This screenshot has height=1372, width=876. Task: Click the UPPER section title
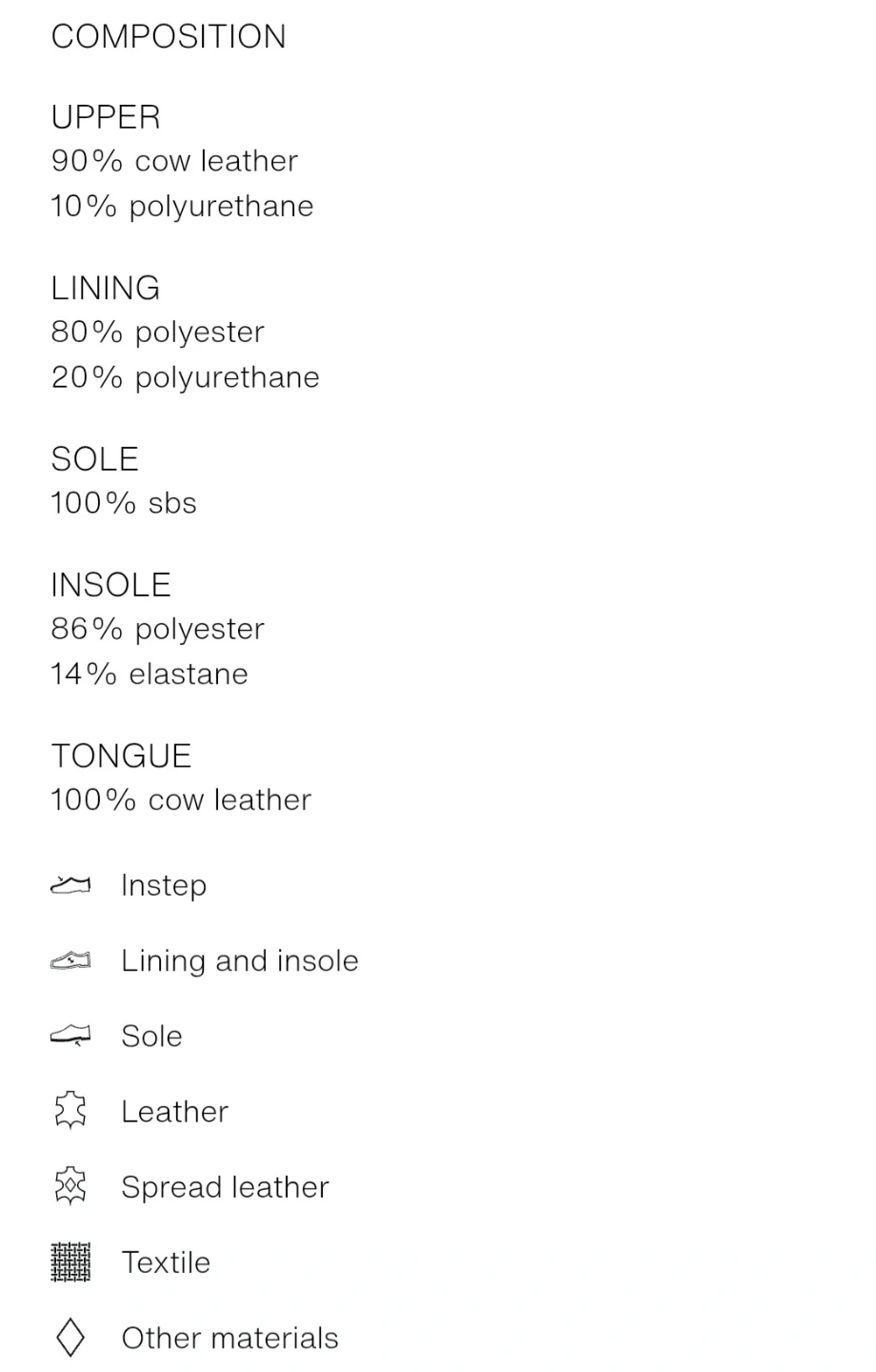[106, 117]
